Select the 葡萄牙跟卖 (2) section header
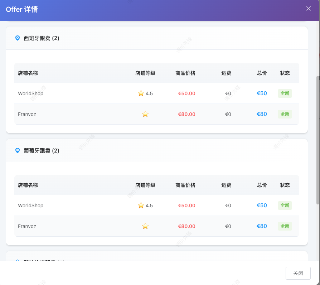Viewport: 320px width, 285px height. click(42, 151)
